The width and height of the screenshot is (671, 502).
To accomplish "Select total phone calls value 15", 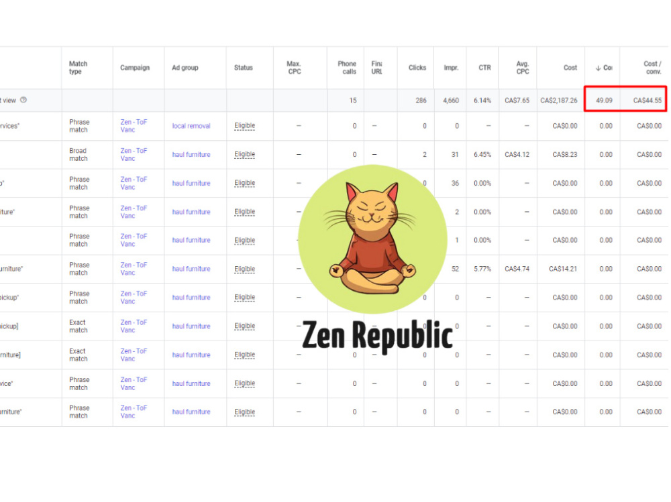I will 353,101.
